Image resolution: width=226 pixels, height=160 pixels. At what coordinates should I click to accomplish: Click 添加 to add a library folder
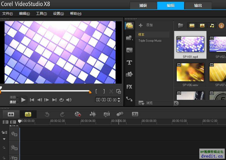tap(146, 25)
